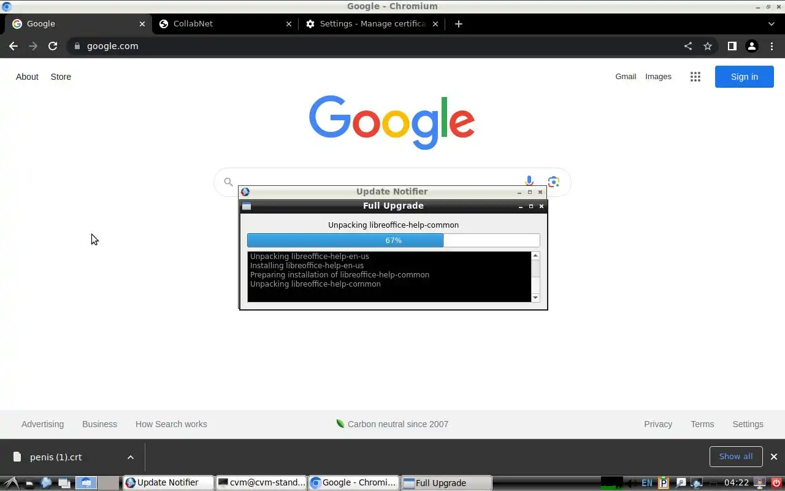Open the Gmail link

coord(626,77)
